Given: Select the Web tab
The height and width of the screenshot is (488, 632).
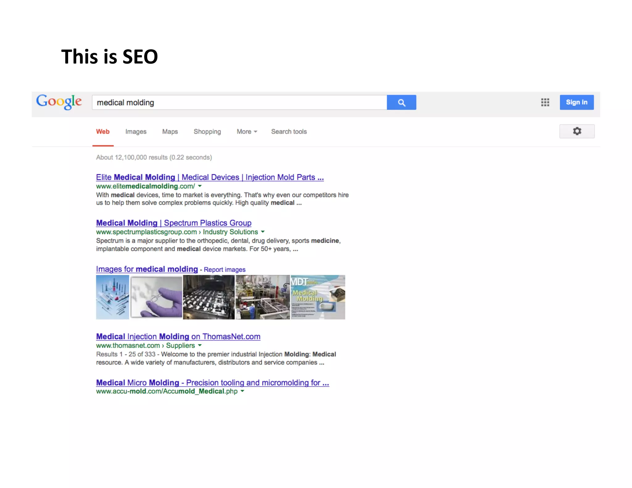Looking at the screenshot, I should (x=103, y=132).
